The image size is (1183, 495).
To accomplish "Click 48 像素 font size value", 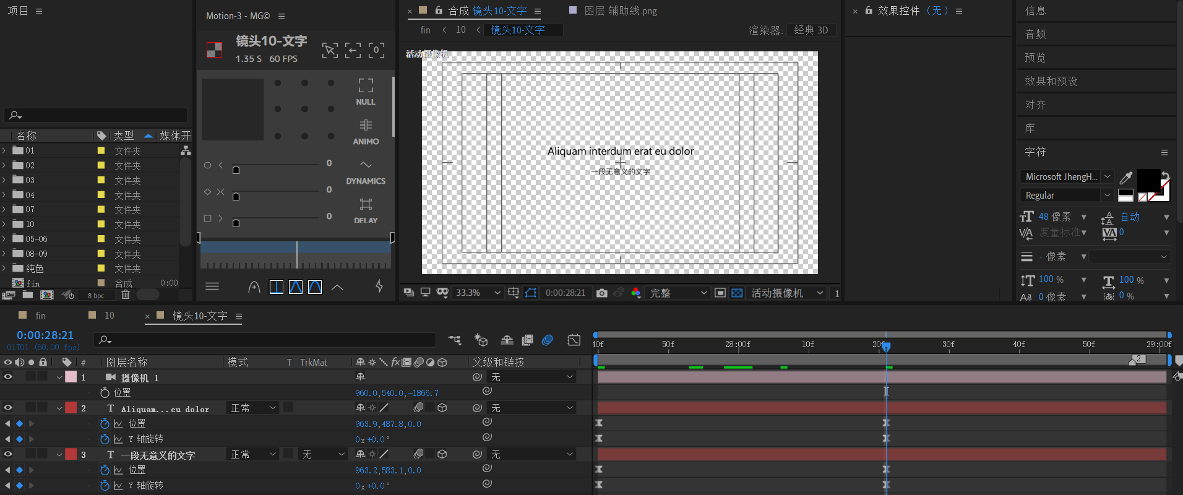I will click(x=1055, y=217).
